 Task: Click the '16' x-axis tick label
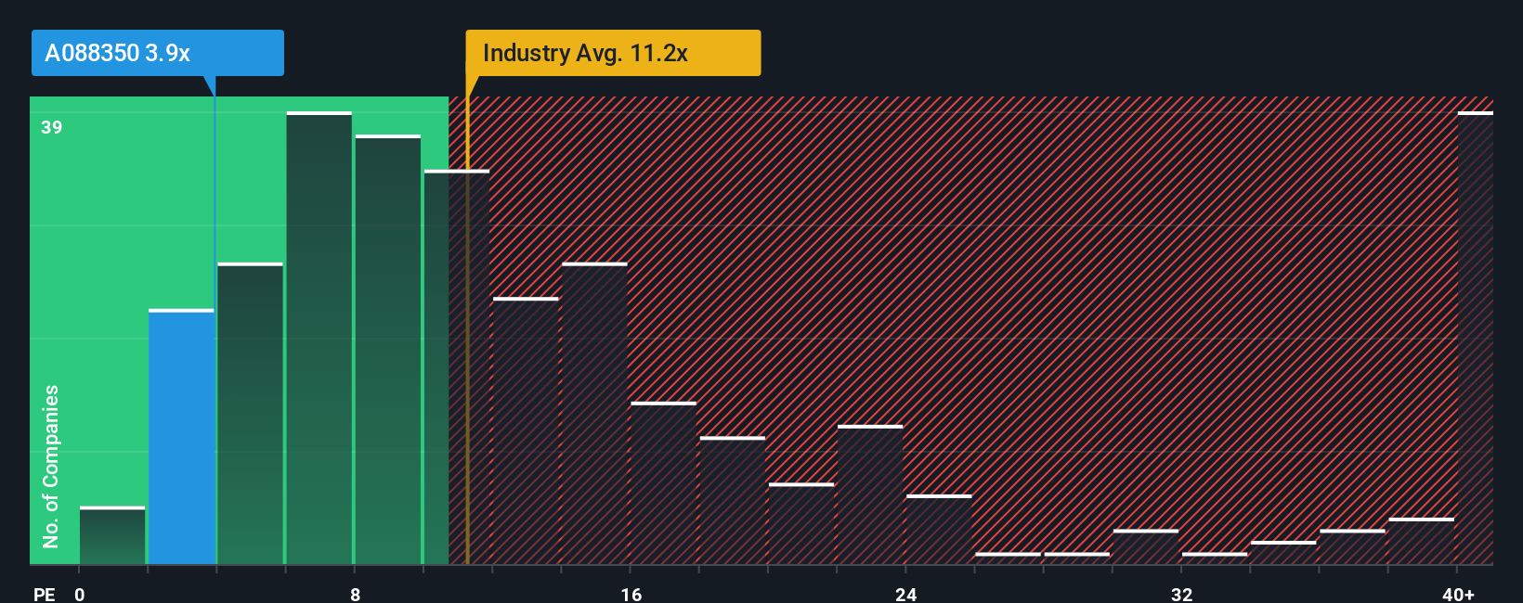(x=631, y=595)
